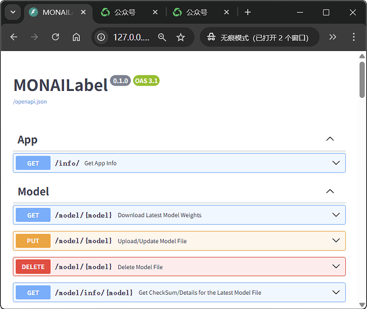The image size is (367, 309).
Task: Click the site information icon
Action: click(x=102, y=37)
